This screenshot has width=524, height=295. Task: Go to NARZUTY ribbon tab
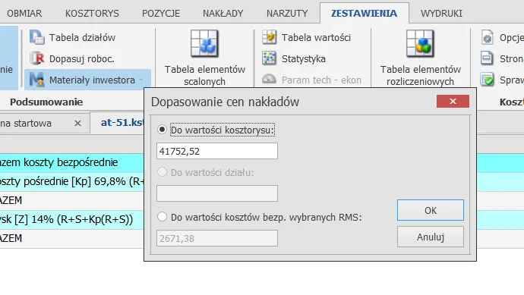[287, 14]
